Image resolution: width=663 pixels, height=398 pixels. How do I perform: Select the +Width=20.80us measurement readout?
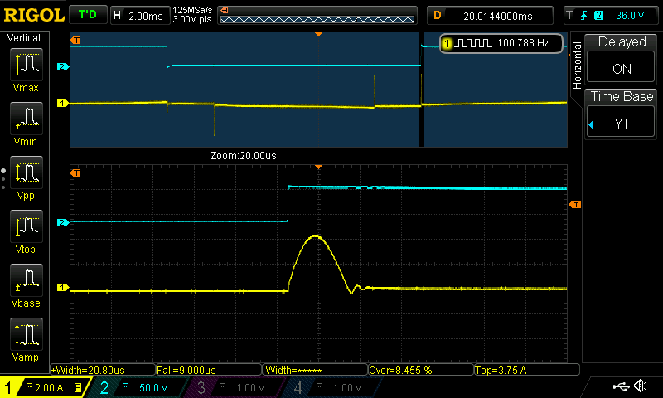click(103, 370)
